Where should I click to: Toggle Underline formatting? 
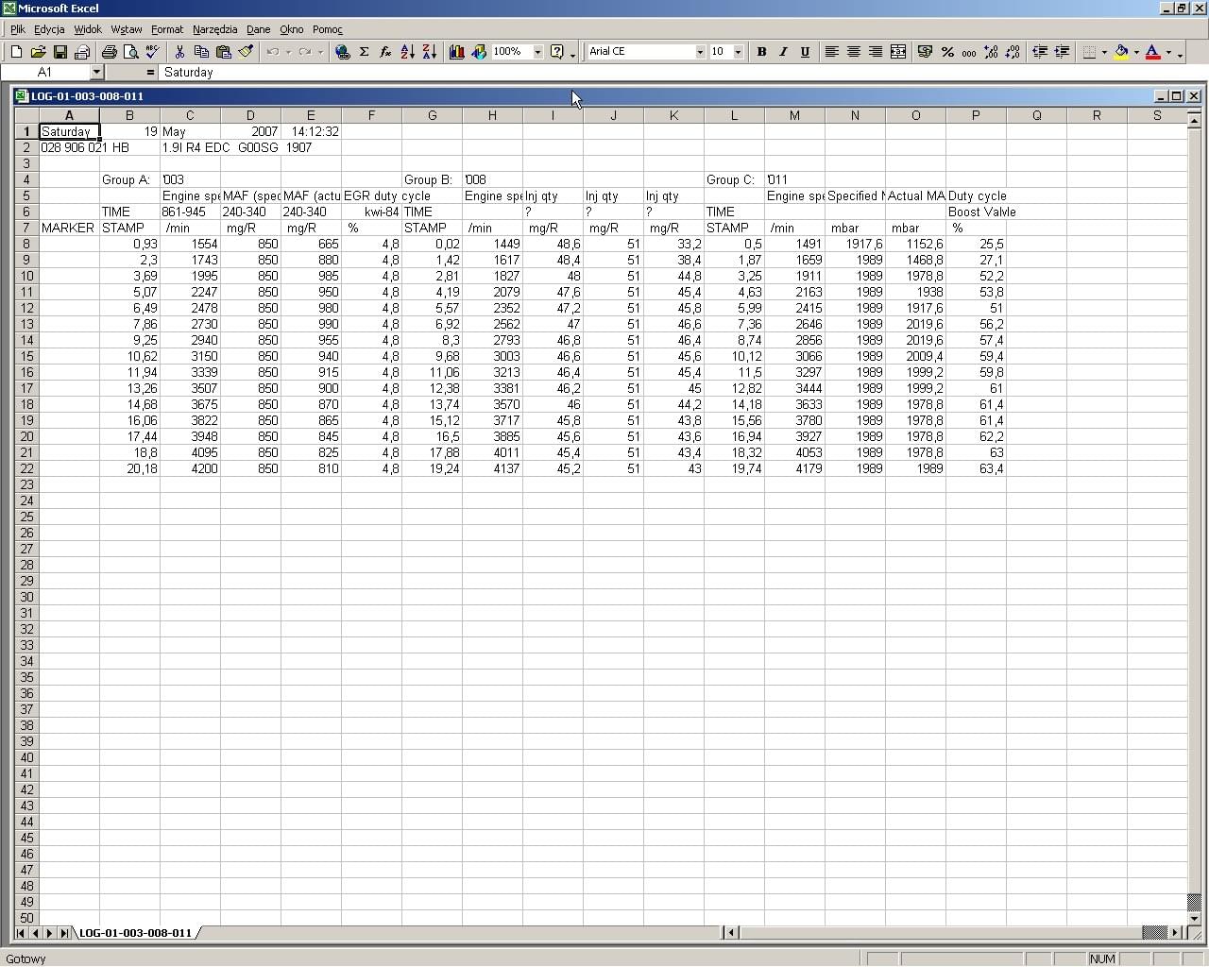pyautogui.click(x=805, y=52)
